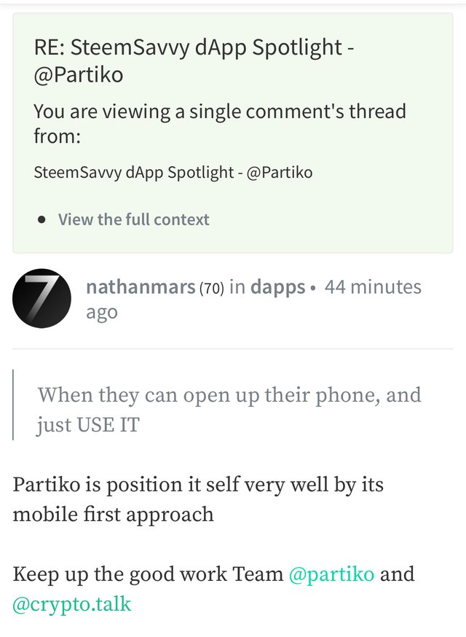This screenshot has width=466, height=637.
Task: Select the 'Partiko is position it self' paragraph
Action: coord(197,499)
